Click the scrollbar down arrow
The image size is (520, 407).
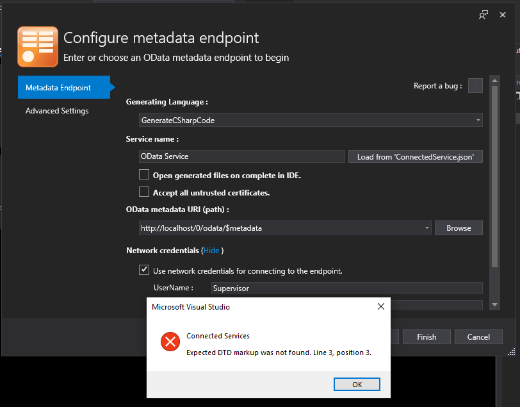pos(495,304)
